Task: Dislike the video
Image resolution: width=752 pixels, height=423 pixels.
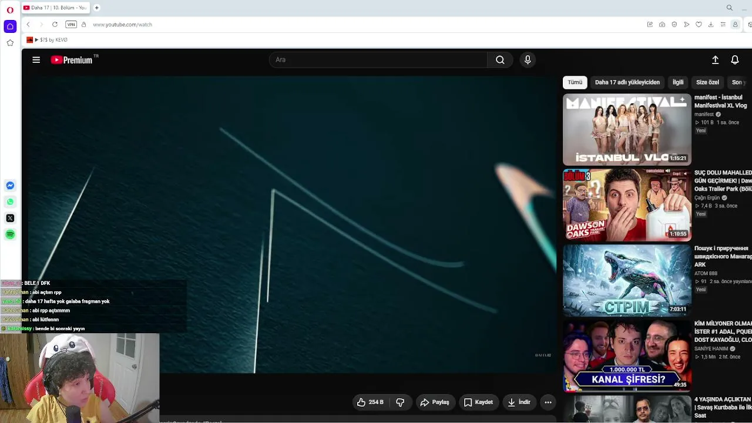Action: tap(400, 402)
